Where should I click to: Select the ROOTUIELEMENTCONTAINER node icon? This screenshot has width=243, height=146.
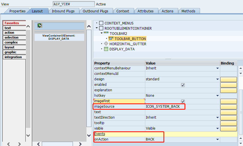tap(101, 28)
